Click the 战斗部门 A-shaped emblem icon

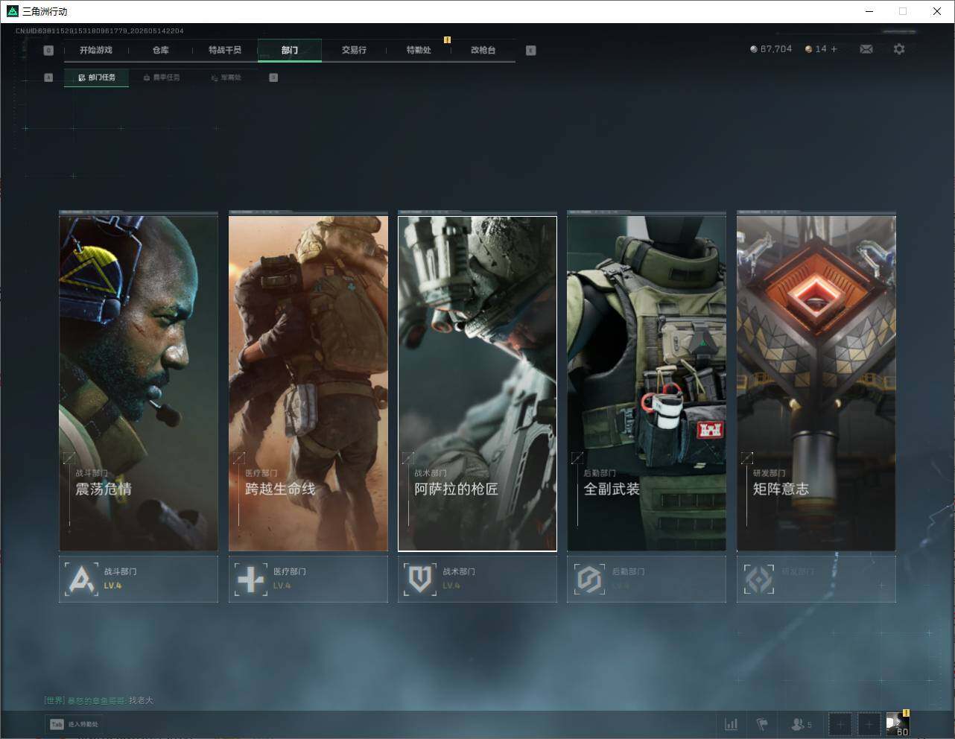pos(81,579)
